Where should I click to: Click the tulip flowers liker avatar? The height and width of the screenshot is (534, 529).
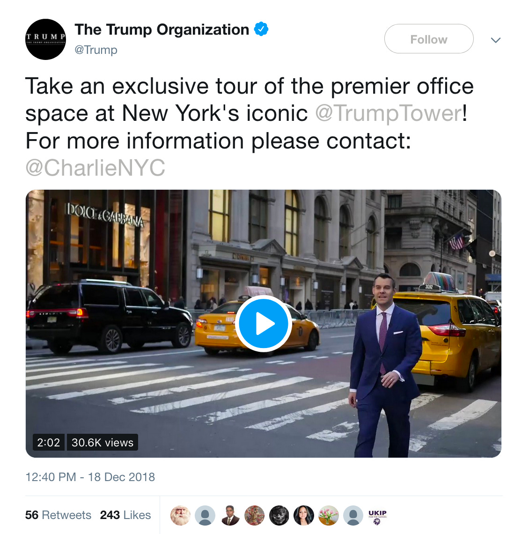(329, 515)
